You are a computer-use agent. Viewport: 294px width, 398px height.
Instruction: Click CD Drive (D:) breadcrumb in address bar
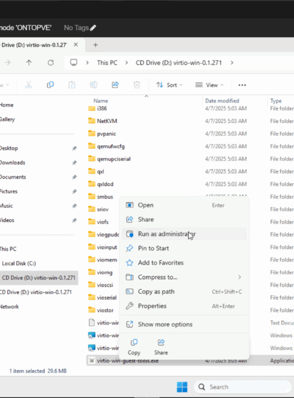coord(178,62)
